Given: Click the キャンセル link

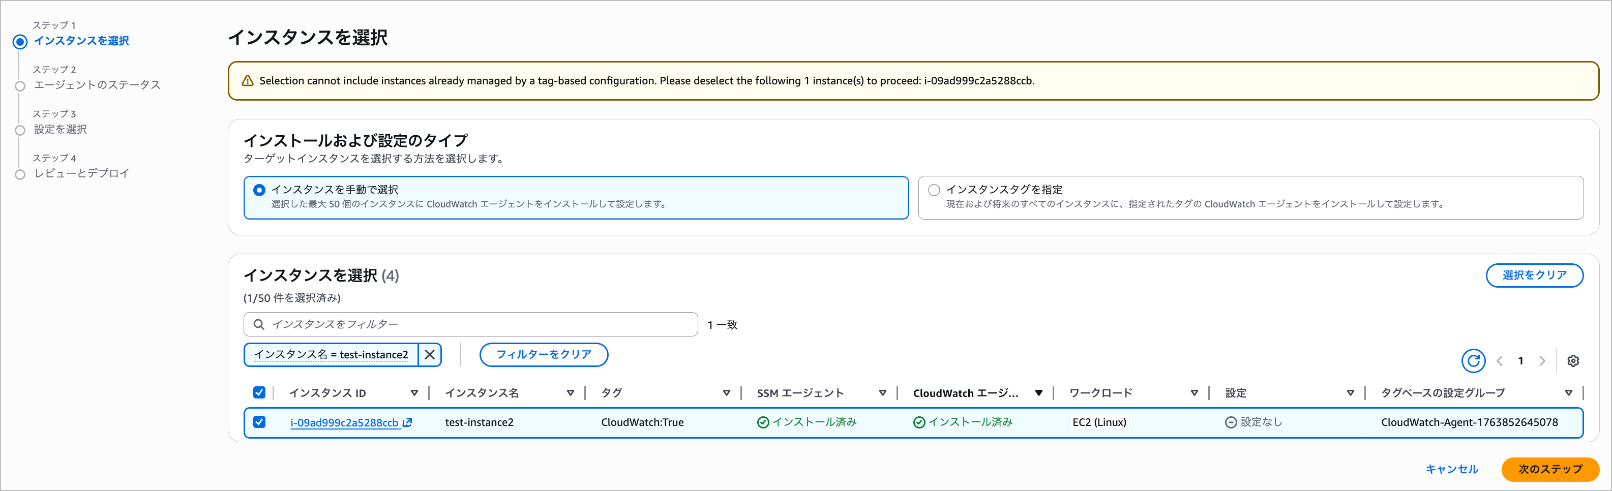Looking at the screenshot, I should [x=1451, y=469].
